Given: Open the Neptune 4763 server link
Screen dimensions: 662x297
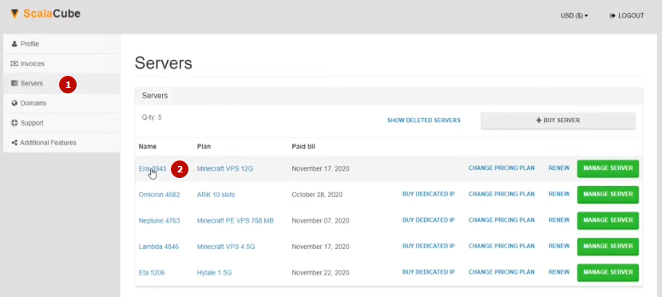Looking at the screenshot, I should (159, 220).
